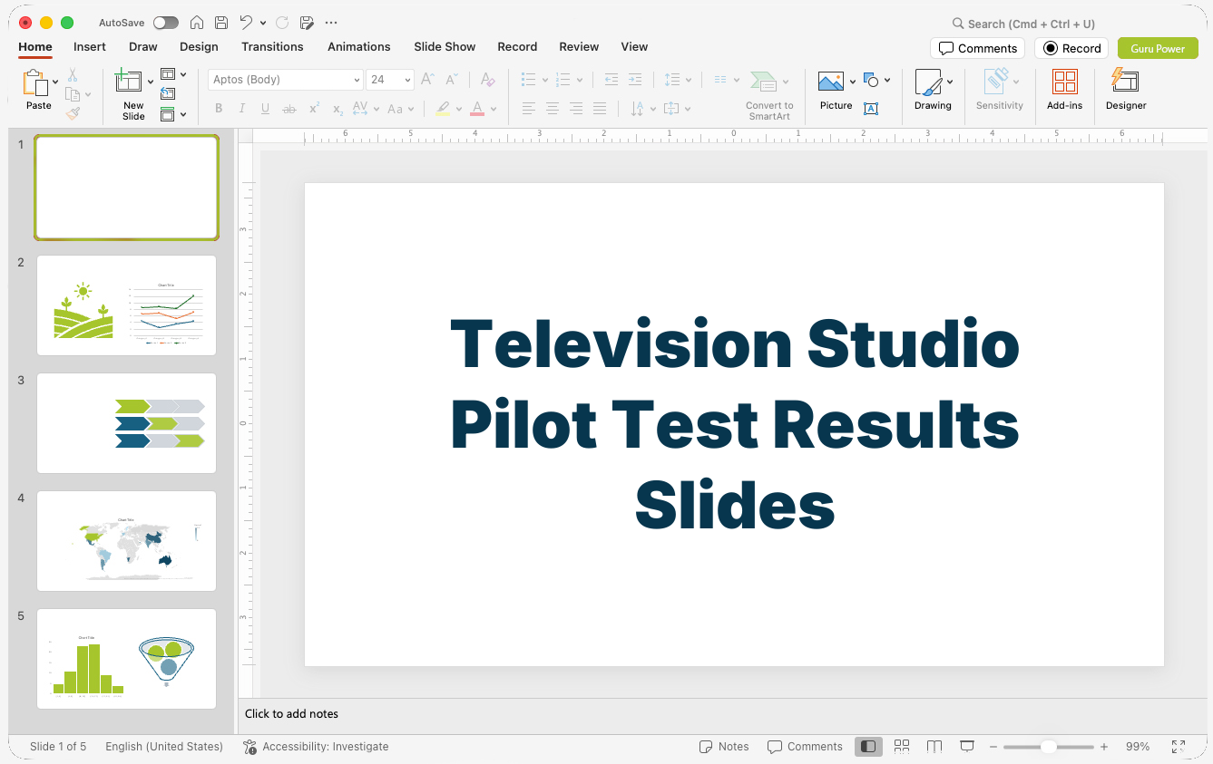
Task: Increase list indent level
Action: pos(635,80)
